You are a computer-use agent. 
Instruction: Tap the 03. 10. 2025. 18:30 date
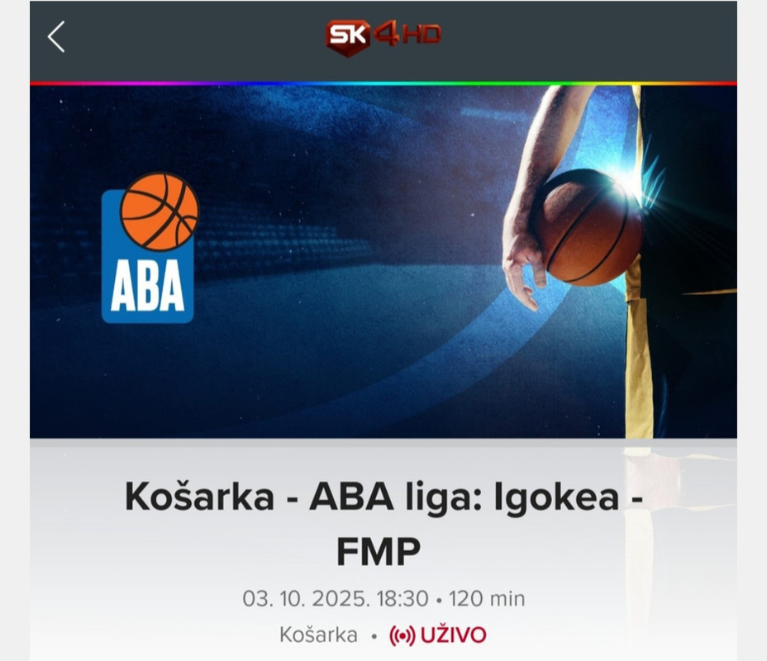(x=335, y=598)
